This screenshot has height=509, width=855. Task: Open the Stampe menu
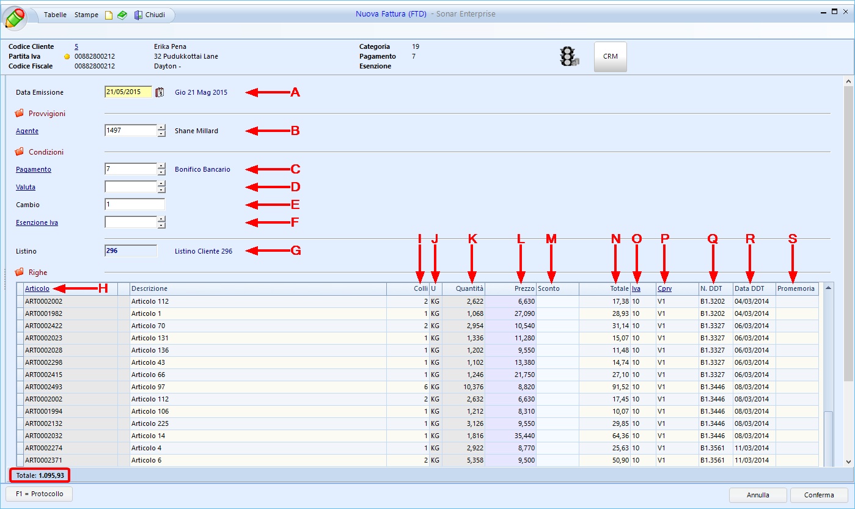click(86, 15)
